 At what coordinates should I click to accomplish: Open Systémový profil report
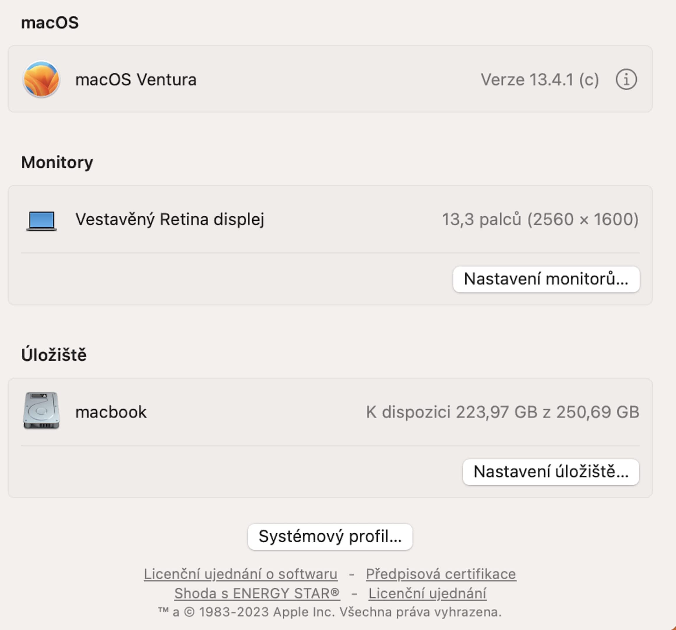coord(330,537)
